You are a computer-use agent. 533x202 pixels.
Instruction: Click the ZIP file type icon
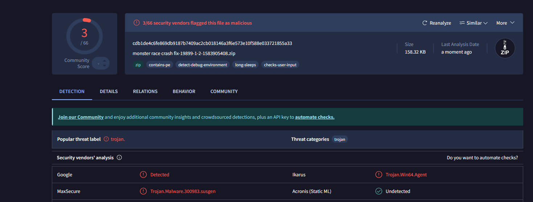click(x=505, y=48)
